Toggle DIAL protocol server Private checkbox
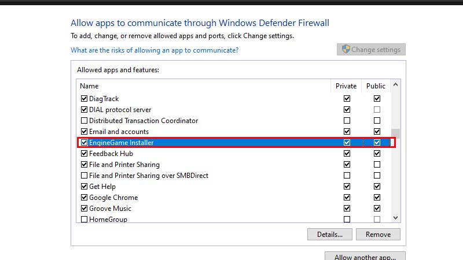Image resolution: width=463 pixels, height=260 pixels. tap(347, 110)
